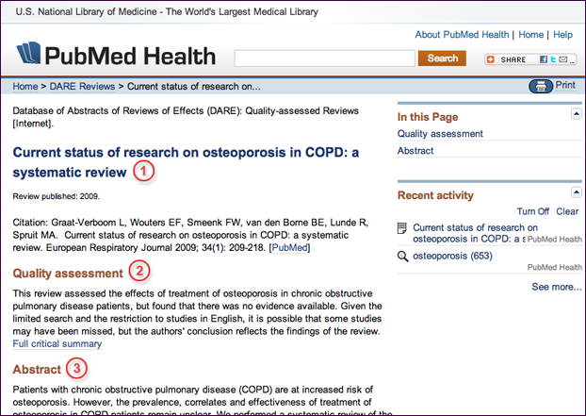Image resolution: width=586 pixels, height=416 pixels.
Task: Click the article title heading
Action: [186, 162]
